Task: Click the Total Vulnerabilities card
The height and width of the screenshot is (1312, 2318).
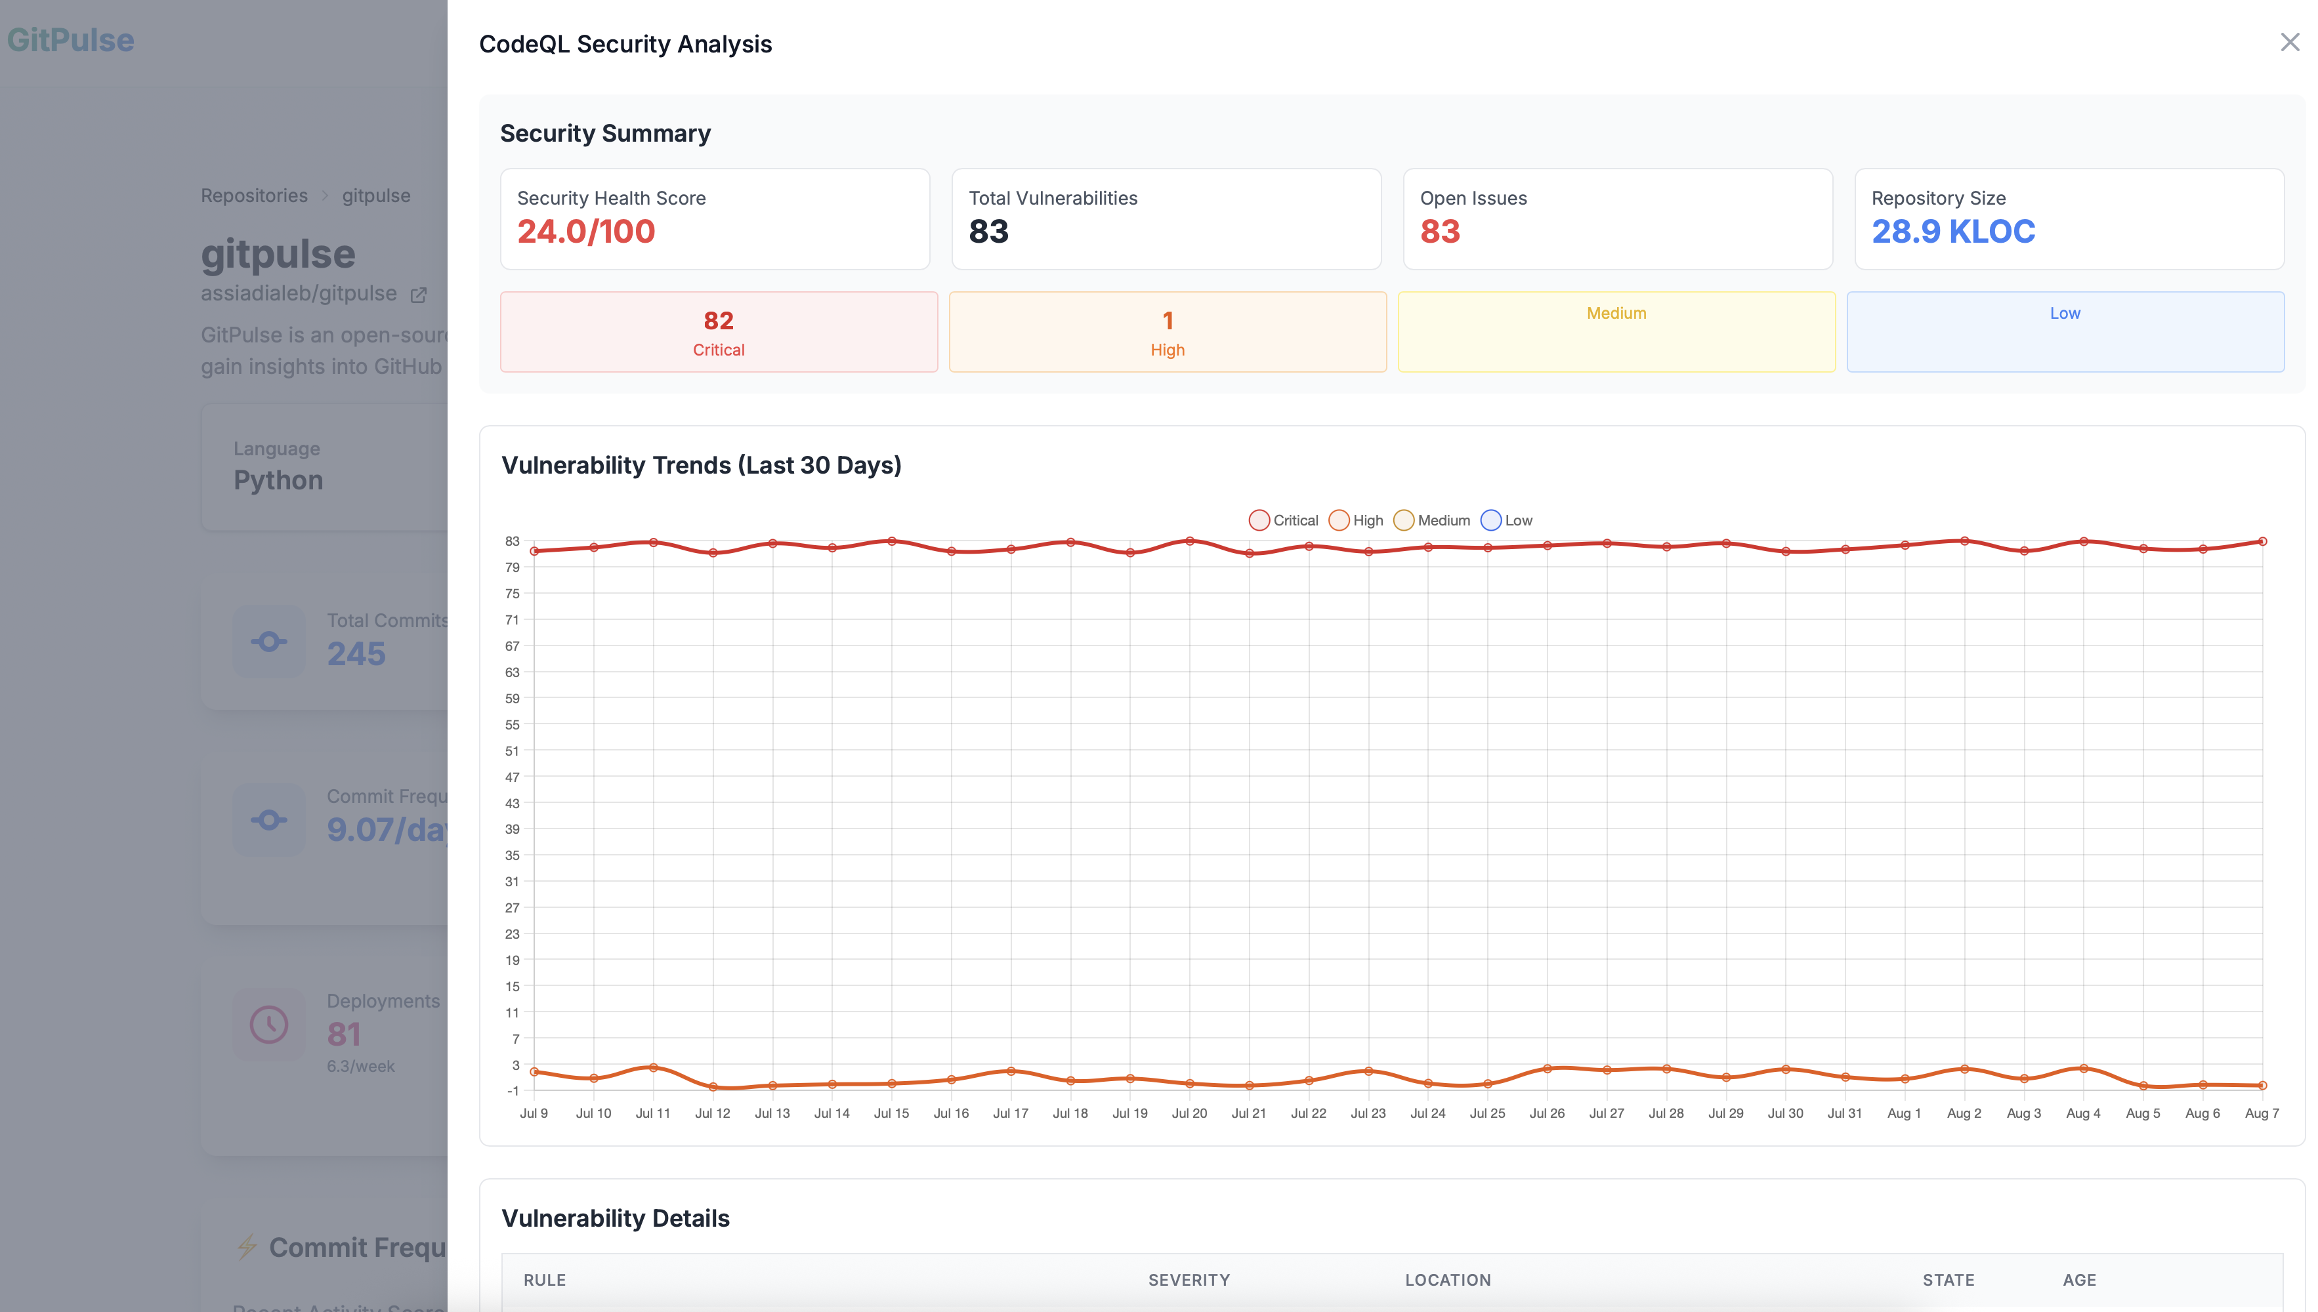Action: (x=1166, y=219)
